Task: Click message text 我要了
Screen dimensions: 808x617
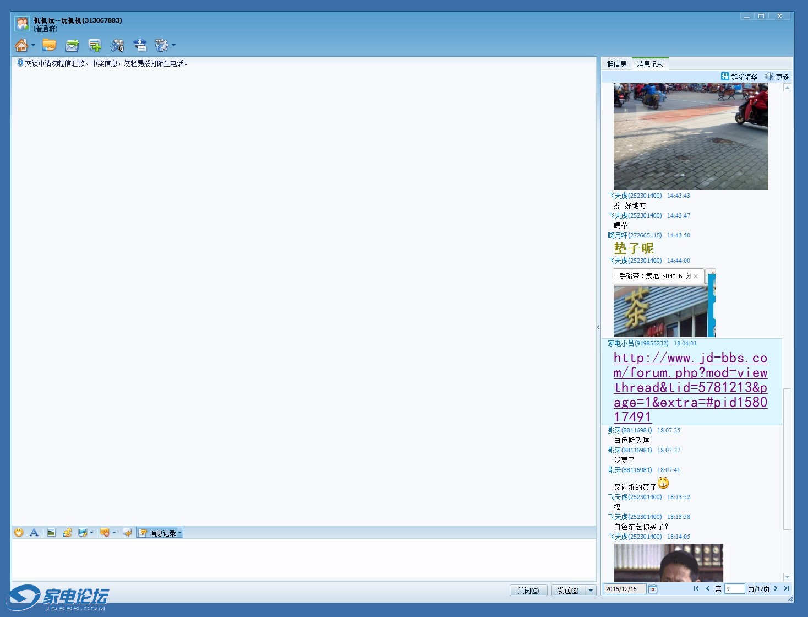Action: 624,460
